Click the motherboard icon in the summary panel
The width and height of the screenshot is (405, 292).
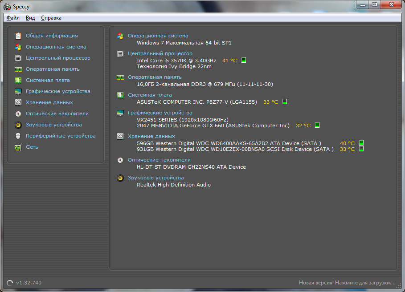(x=120, y=95)
